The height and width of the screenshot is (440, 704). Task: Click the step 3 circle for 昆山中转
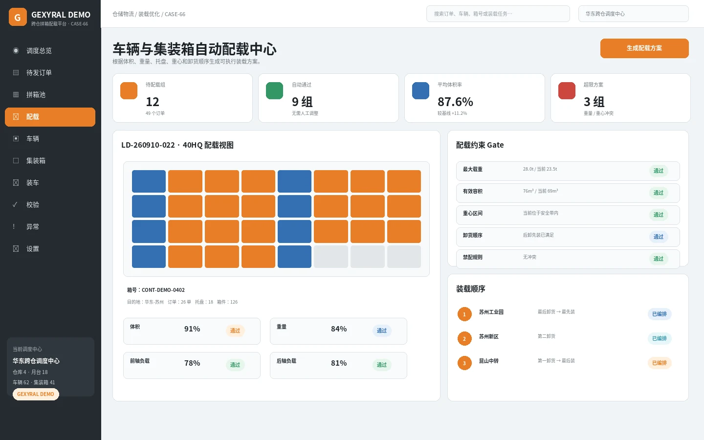click(464, 363)
